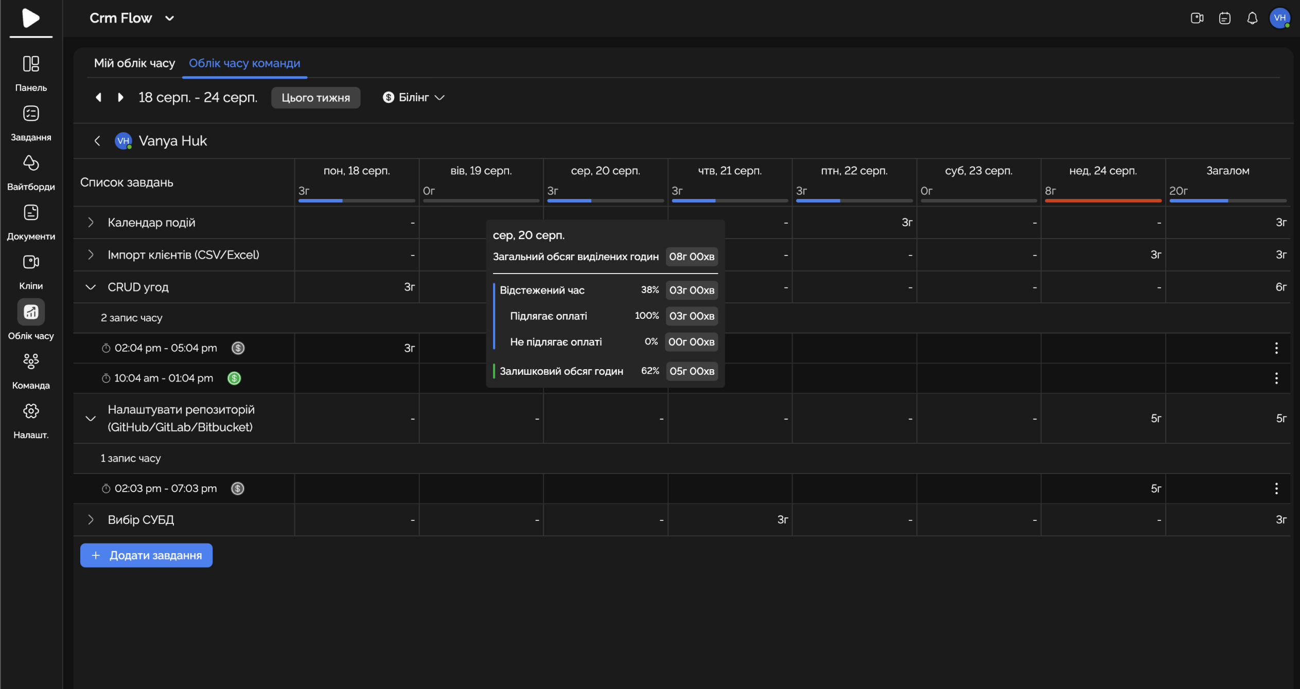
Task: Open Налашт. settings gear icon
Action: [x=31, y=411]
